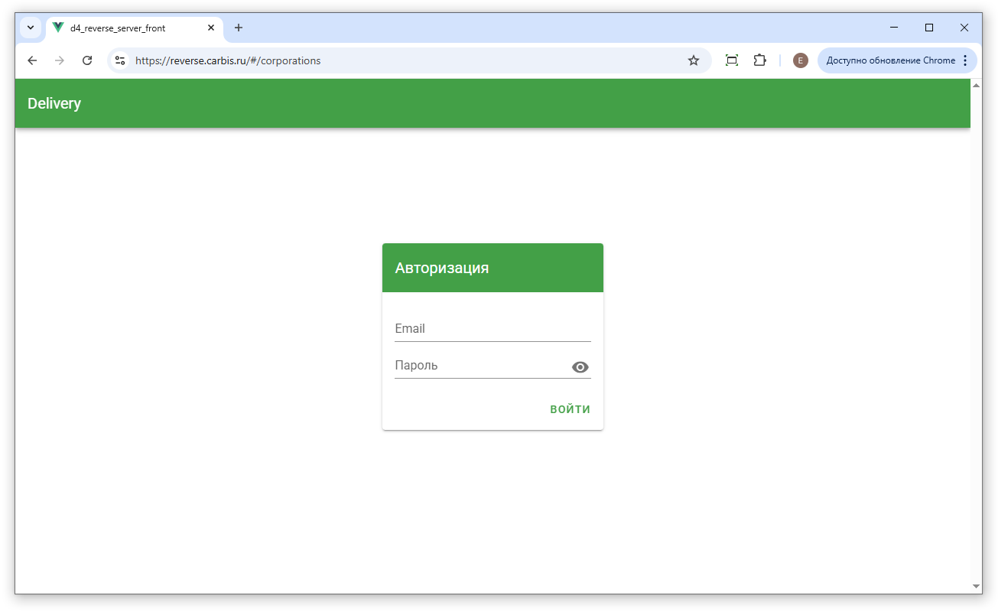This screenshot has width=998, height=612.
Task: Open the Extensions puzzle icon
Action: (759, 60)
